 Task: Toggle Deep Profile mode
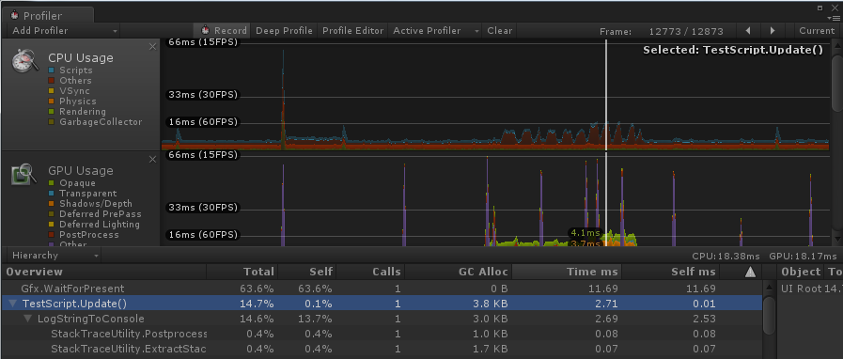pos(284,31)
